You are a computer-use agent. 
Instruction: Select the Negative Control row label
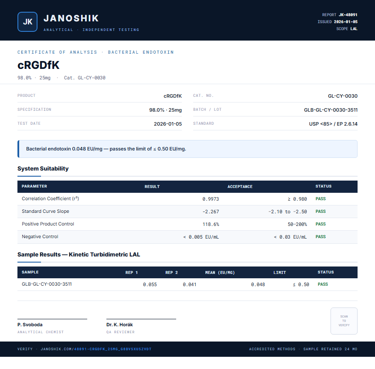40,237
